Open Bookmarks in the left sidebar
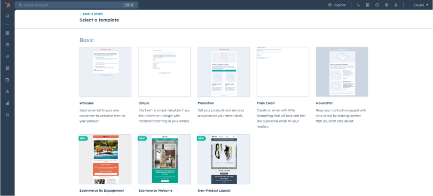Image resolution: width=433 pixels, height=196 pixels. tap(7, 15)
